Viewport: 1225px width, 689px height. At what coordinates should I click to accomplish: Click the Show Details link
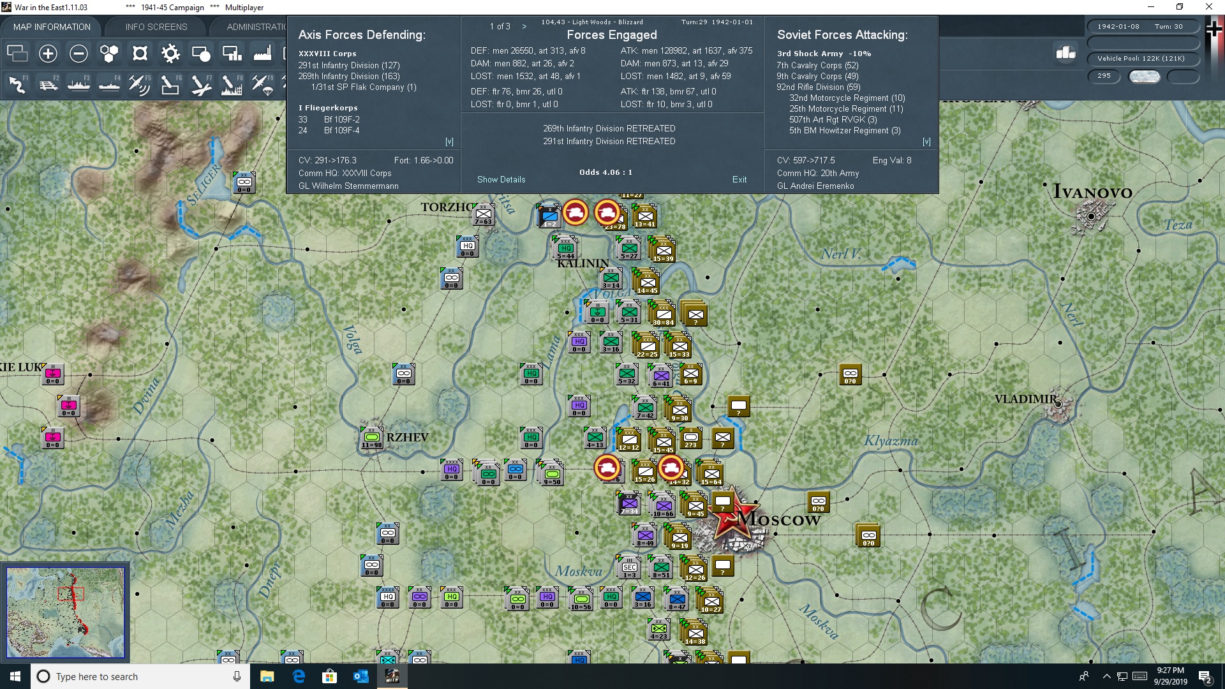coord(501,179)
